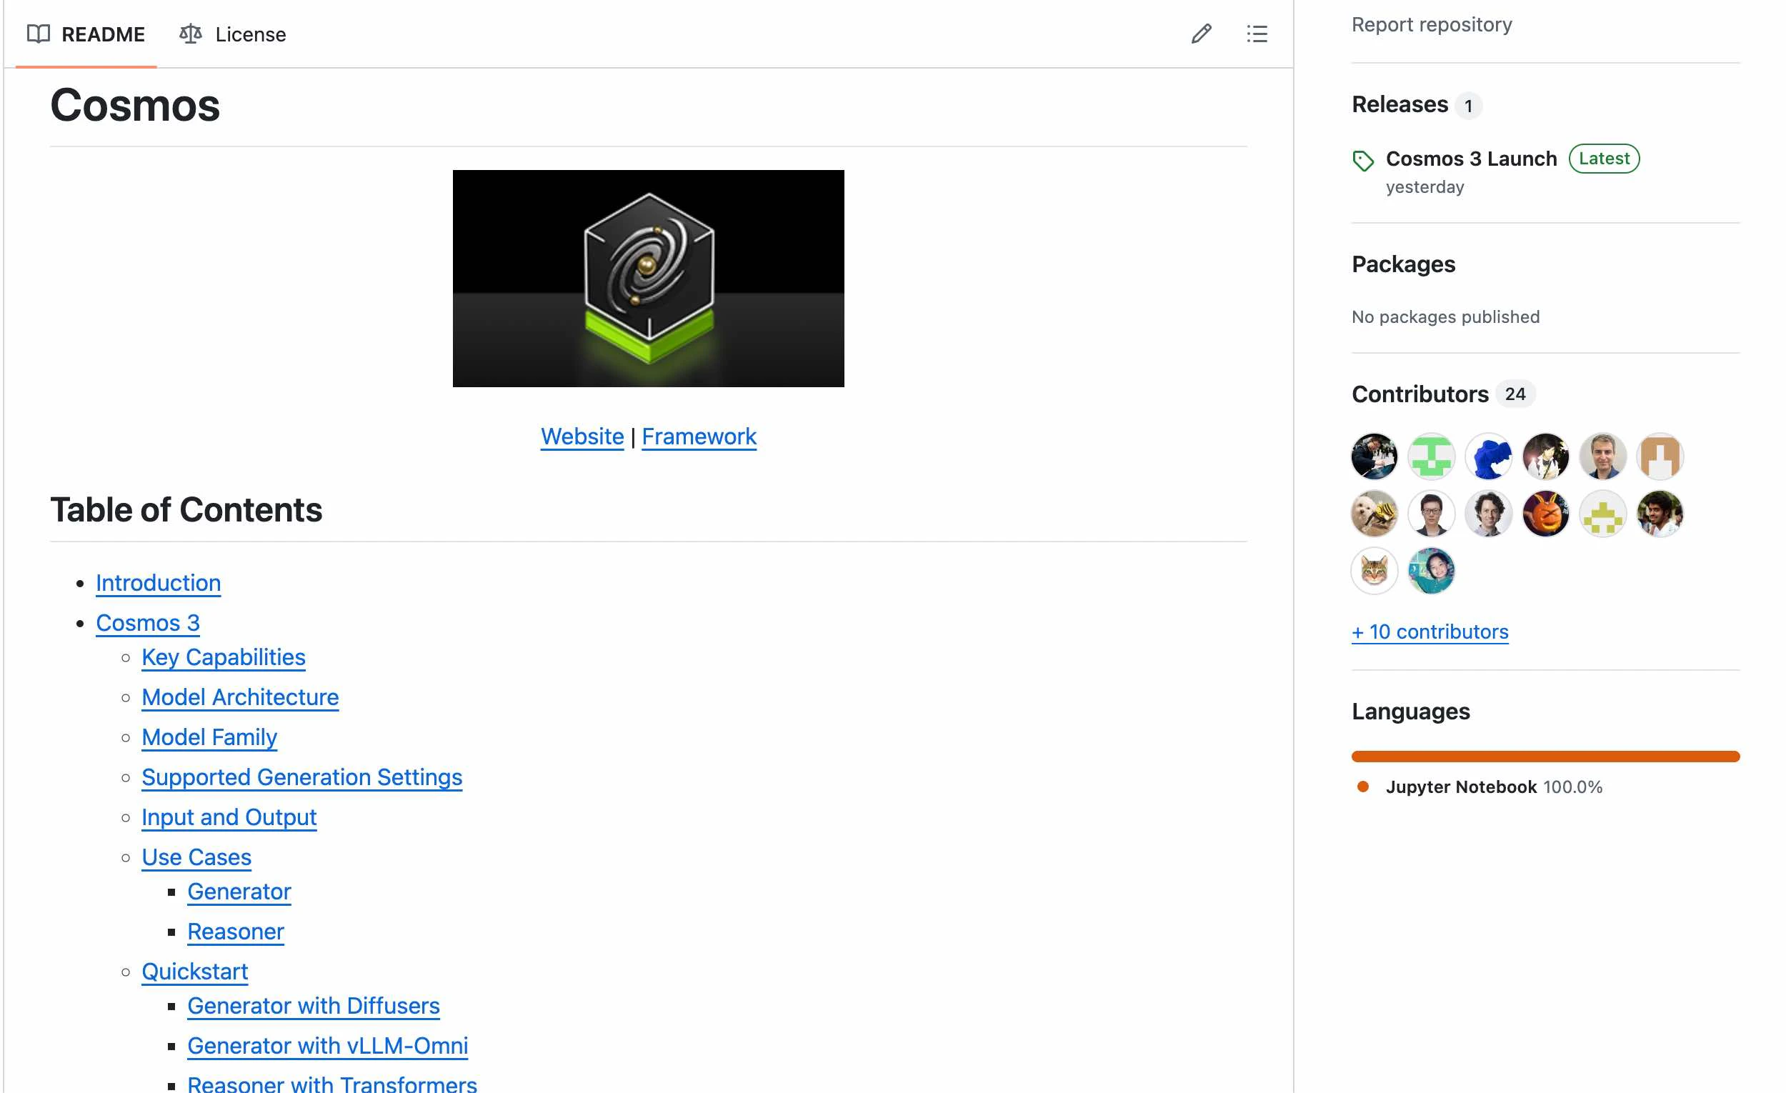The width and height of the screenshot is (1786, 1093).
Task: Open Generator with vLLM-Omni link
Action: (328, 1046)
